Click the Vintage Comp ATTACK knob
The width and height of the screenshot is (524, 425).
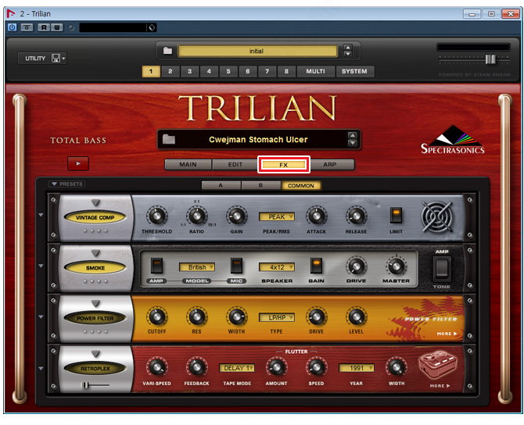tap(316, 216)
